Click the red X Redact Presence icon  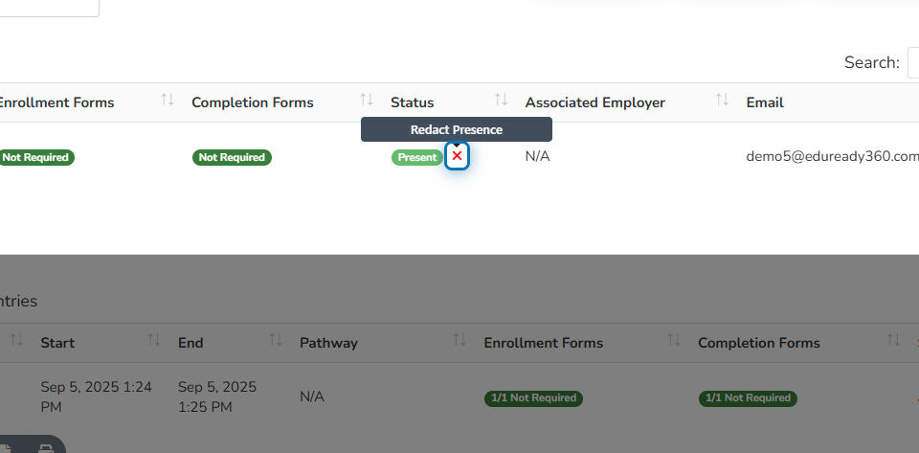[458, 156]
